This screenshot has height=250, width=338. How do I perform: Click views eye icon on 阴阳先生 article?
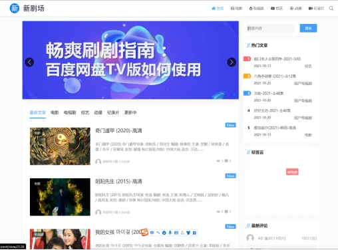[x=218, y=211]
